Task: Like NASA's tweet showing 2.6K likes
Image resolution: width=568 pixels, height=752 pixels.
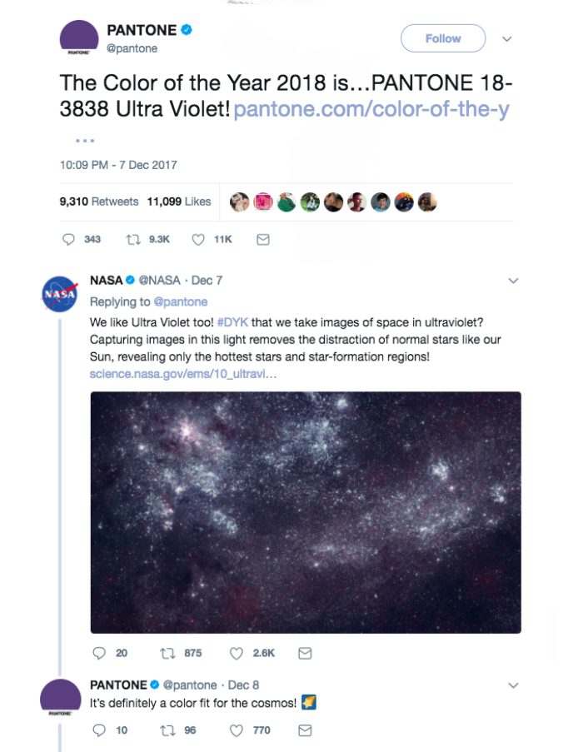Action: (236, 653)
